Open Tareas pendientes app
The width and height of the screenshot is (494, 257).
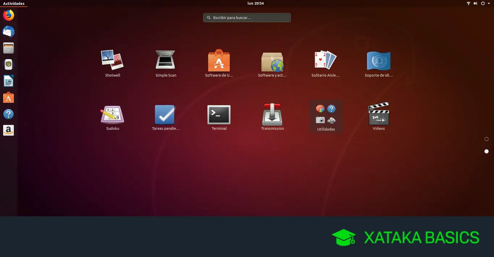click(166, 116)
